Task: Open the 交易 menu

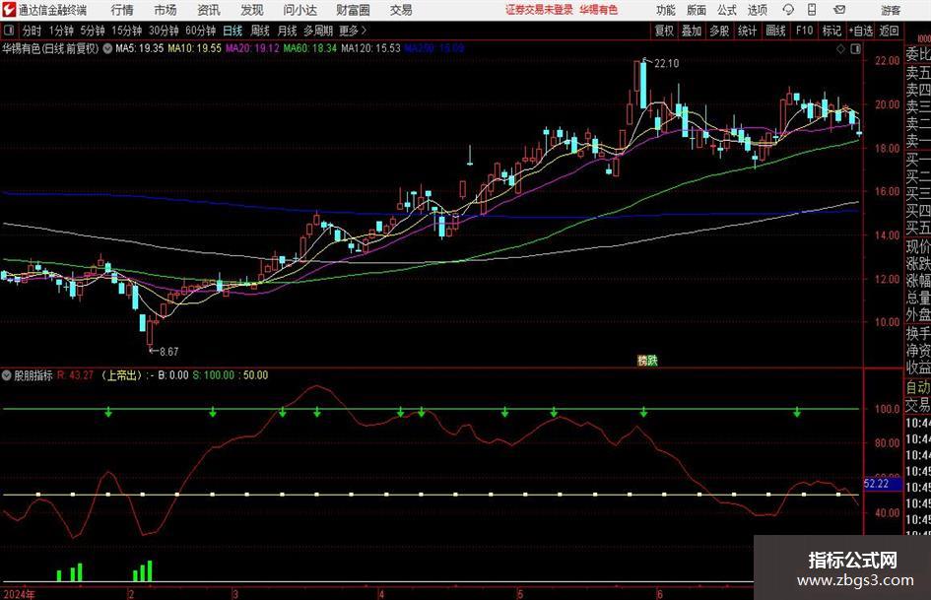Action: point(401,10)
